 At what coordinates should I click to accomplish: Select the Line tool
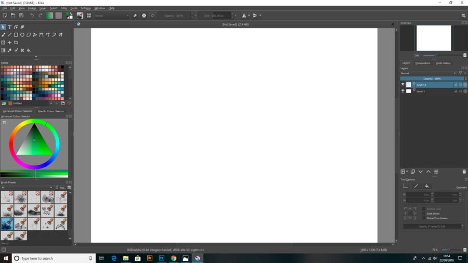click(9, 35)
